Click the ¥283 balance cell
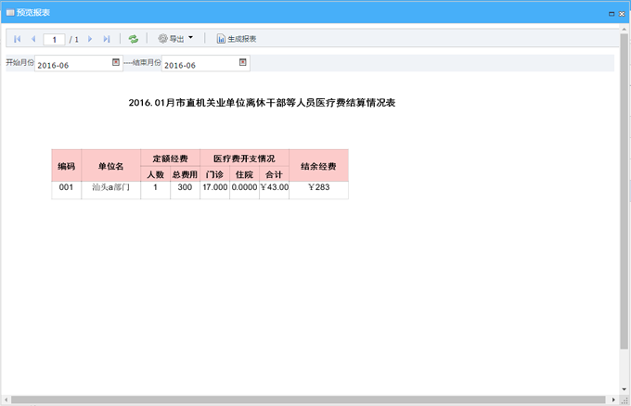This screenshot has width=631, height=406. tap(318, 190)
